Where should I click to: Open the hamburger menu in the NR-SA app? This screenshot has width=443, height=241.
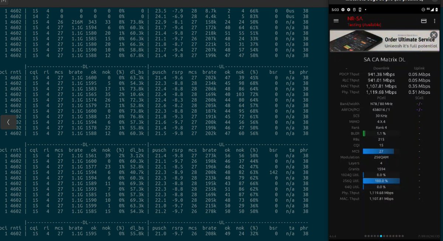coord(336,21)
